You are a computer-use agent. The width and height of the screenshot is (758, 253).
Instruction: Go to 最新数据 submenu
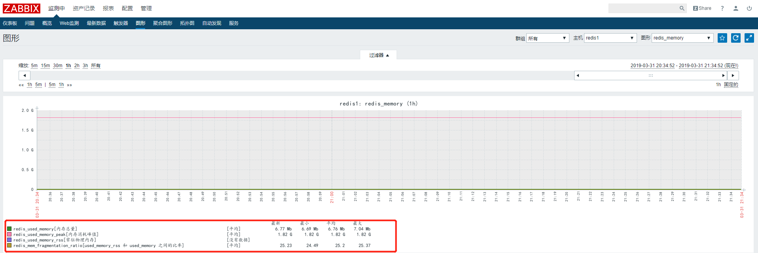click(x=96, y=23)
